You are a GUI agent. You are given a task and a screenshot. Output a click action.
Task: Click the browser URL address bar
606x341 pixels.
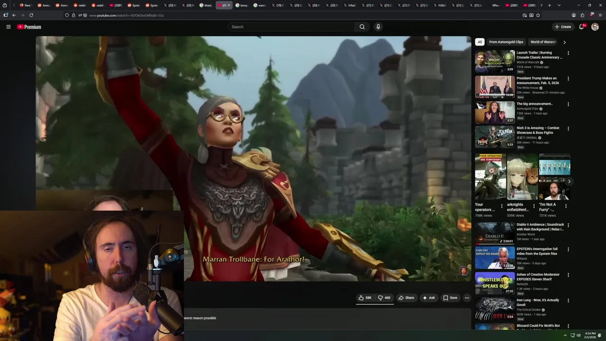(303, 15)
